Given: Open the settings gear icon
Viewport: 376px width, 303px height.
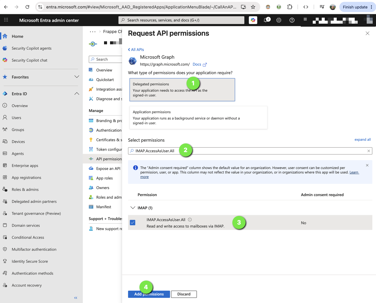Looking at the screenshot, I should [x=279, y=20].
